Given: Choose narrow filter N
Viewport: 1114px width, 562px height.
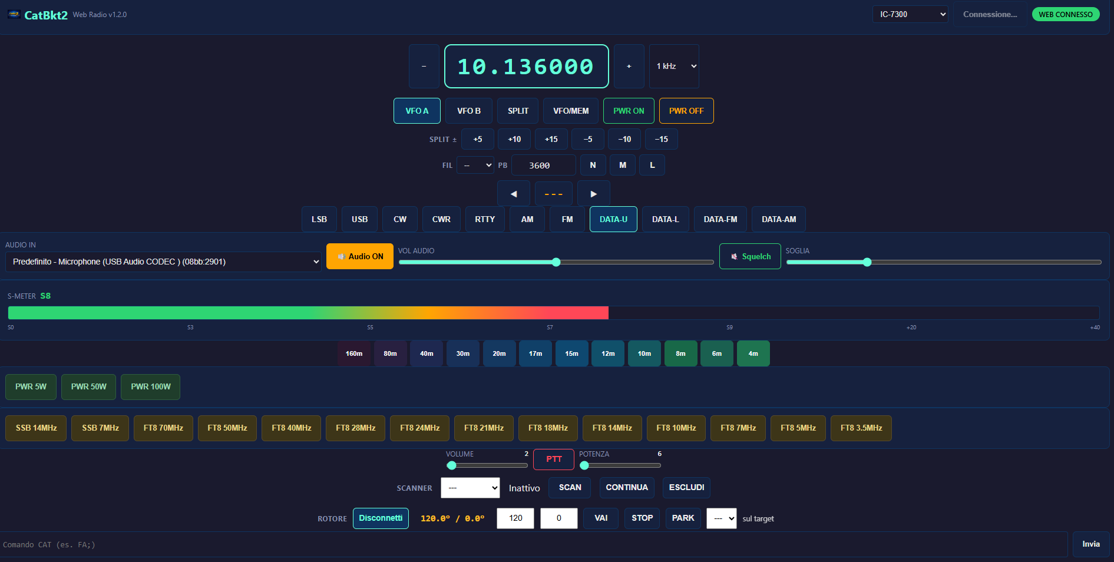Looking at the screenshot, I should [593, 165].
